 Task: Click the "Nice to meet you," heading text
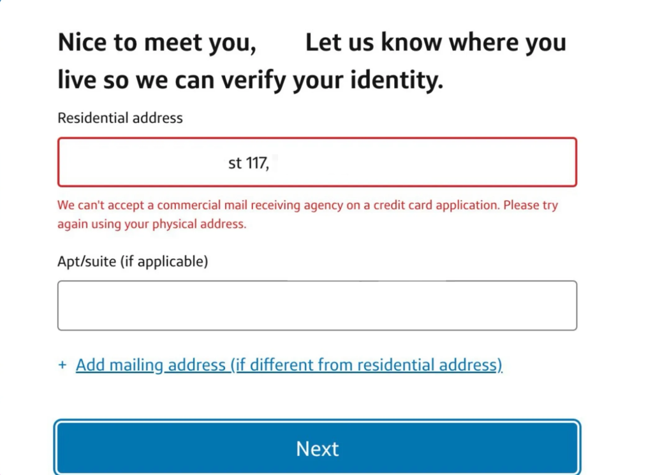click(x=157, y=43)
